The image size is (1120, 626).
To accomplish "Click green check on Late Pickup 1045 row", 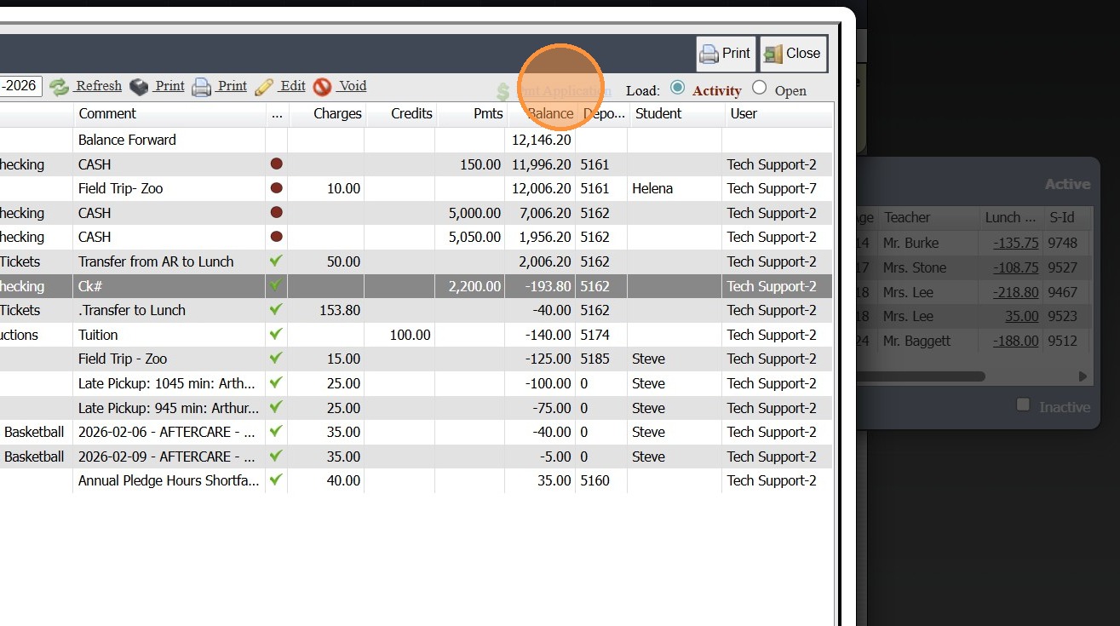I will 276,382.
